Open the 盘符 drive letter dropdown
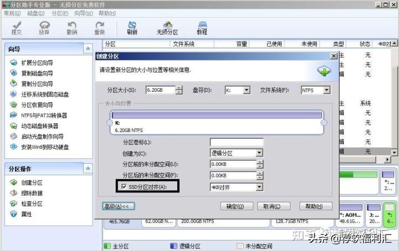Image resolution: width=399 pixels, height=251 pixels. (246, 90)
